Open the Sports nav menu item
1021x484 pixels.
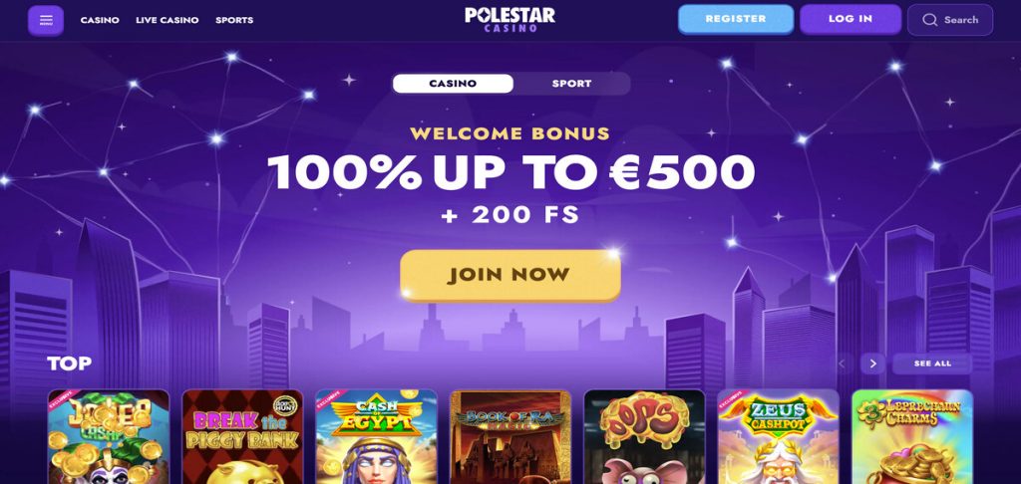pos(234,20)
